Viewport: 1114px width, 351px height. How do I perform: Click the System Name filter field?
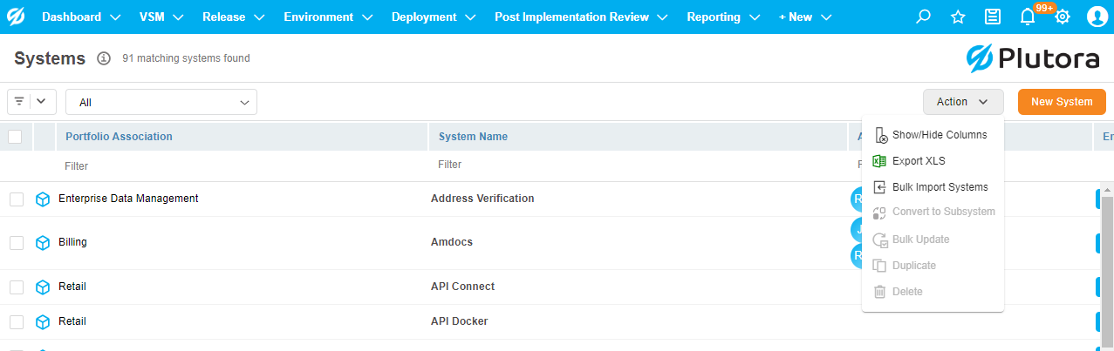(x=637, y=165)
